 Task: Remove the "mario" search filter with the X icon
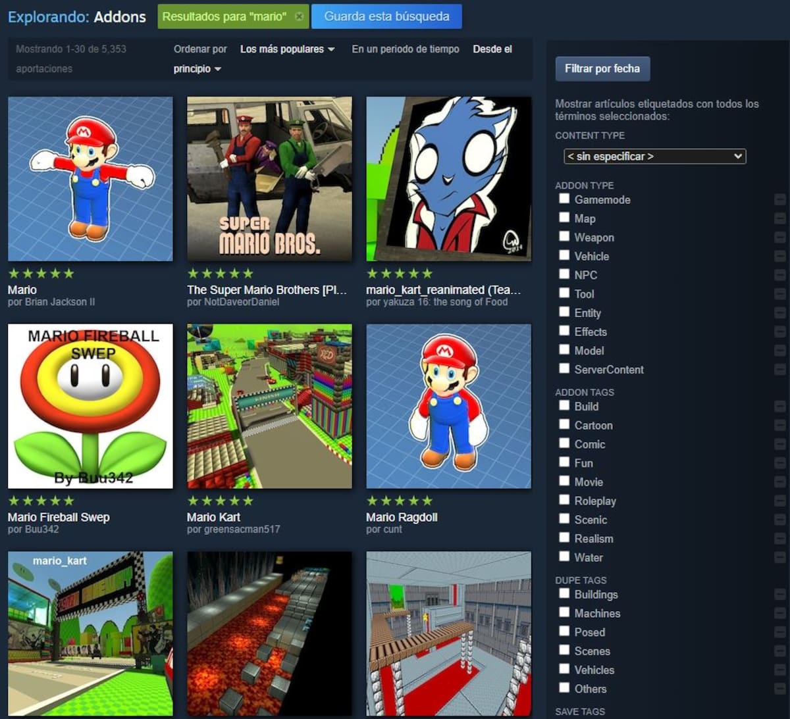pyautogui.click(x=299, y=16)
